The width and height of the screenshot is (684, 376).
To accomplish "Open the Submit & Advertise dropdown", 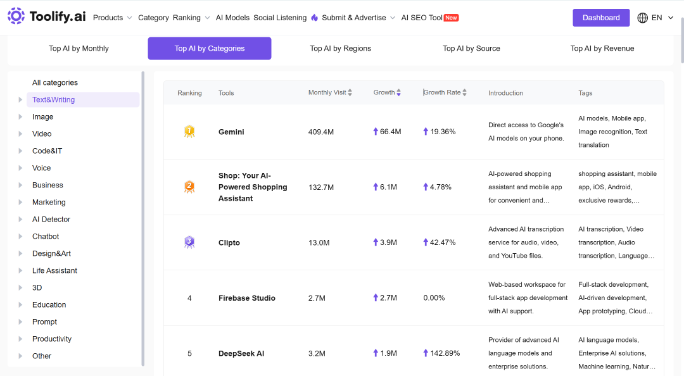I will (358, 18).
